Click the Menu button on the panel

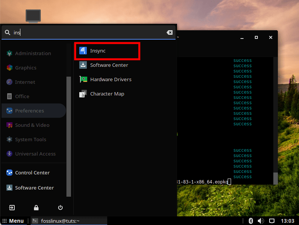13,221
